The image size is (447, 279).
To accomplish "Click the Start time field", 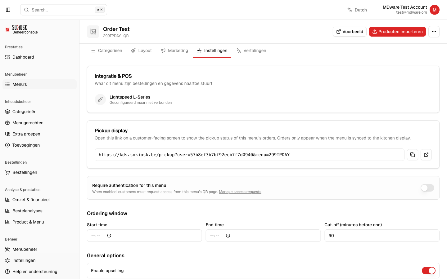I will click(x=144, y=236).
